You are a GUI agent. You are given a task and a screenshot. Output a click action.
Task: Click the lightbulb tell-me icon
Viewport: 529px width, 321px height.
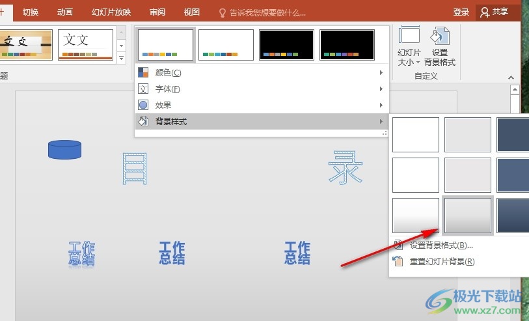pyautogui.click(x=223, y=13)
